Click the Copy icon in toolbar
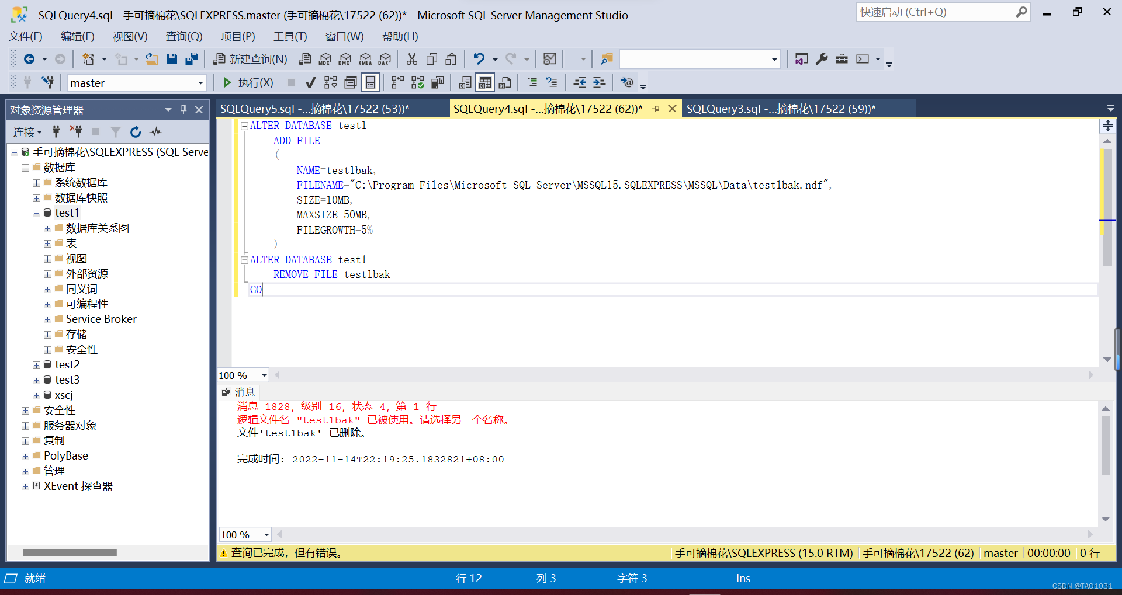This screenshot has width=1122, height=595. click(432, 59)
